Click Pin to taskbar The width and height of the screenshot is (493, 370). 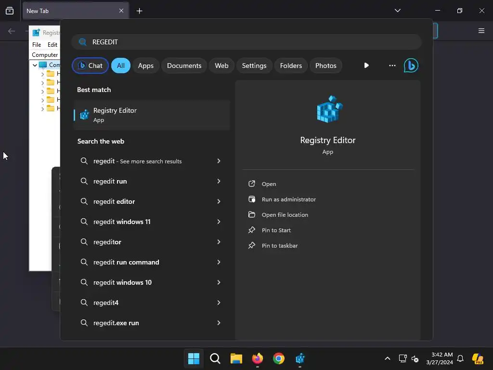tap(280, 246)
